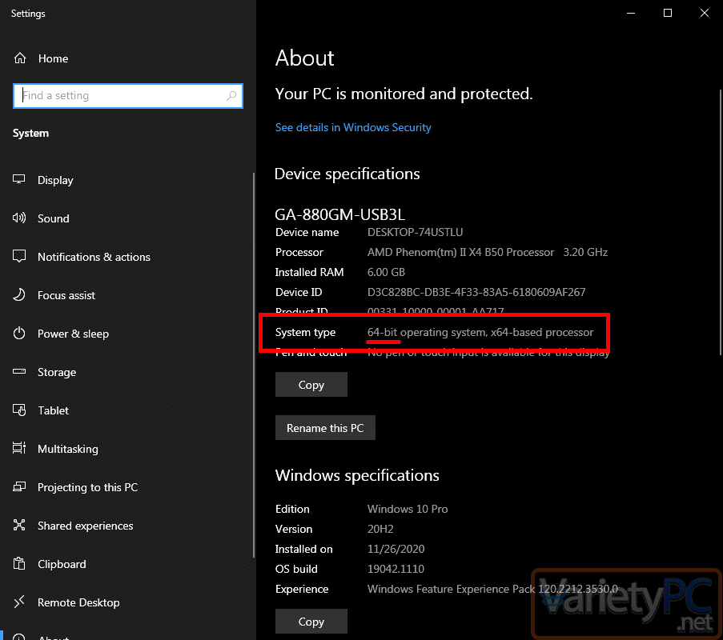Select GA-880GM-USB3L model heading
Image resolution: width=723 pixels, height=640 pixels.
tap(339, 214)
